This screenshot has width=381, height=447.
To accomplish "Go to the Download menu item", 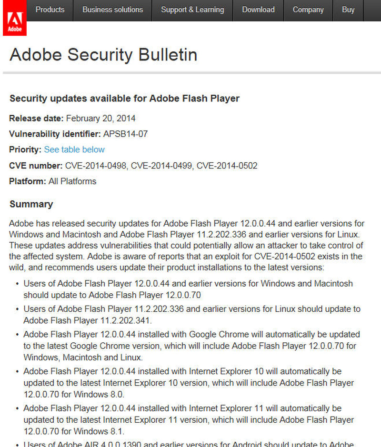I will [x=258, y=10].
